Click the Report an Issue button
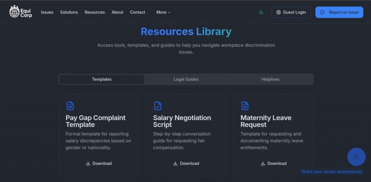 click(339, 12)
